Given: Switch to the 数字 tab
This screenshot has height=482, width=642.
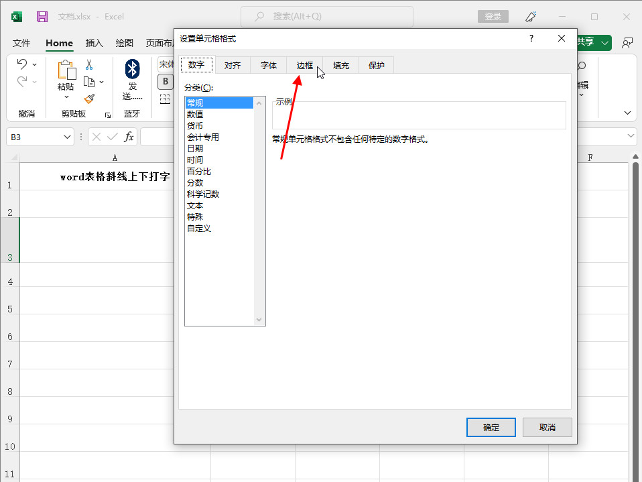Looking at the screenshot, I should [196, 65].
